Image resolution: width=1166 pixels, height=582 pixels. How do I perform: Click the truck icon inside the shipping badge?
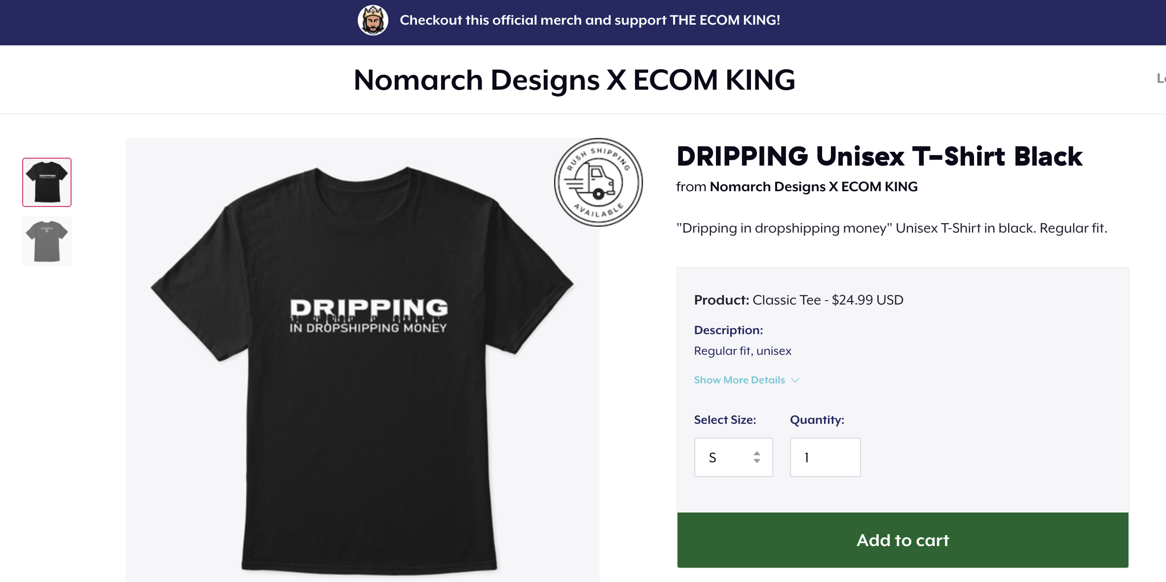[591, 182]
